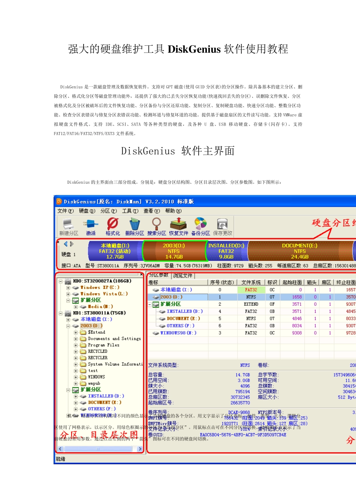Open the 帮助(H) menu

(174, 211)
